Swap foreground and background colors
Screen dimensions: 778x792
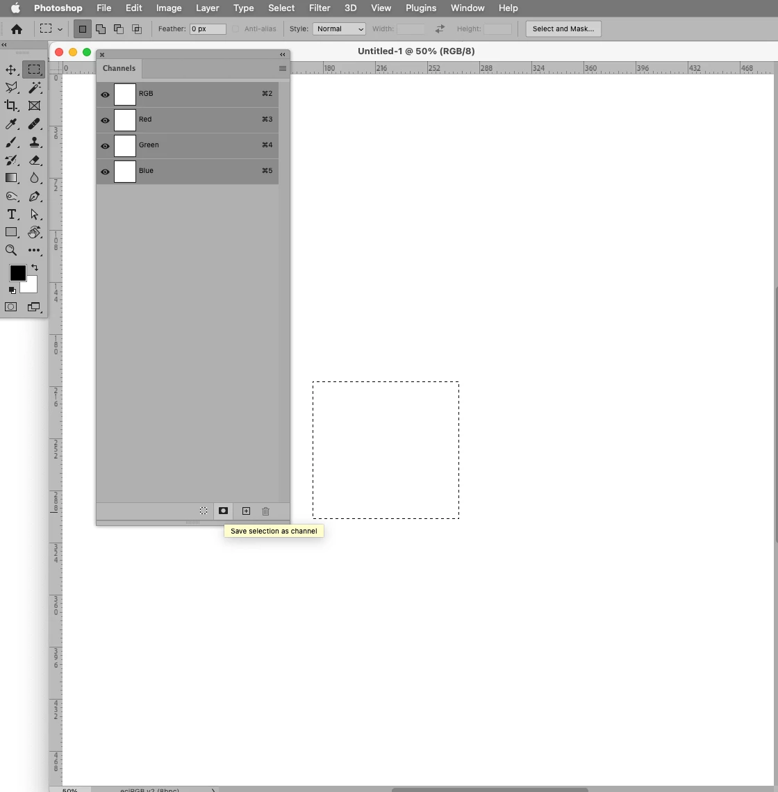35,267
